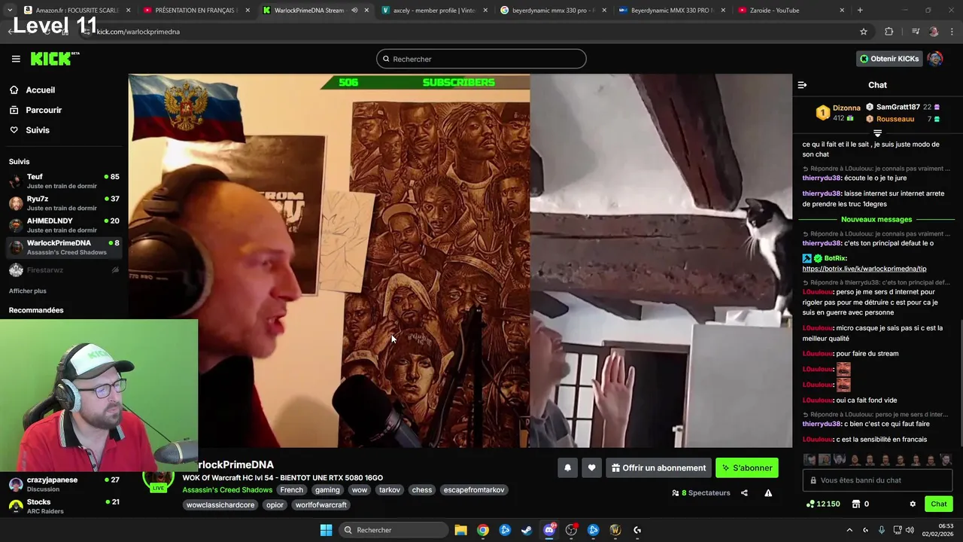Open Teuf's followed channel
The width and height of the screenshot is (963, 542).
(x=64, y=181)
